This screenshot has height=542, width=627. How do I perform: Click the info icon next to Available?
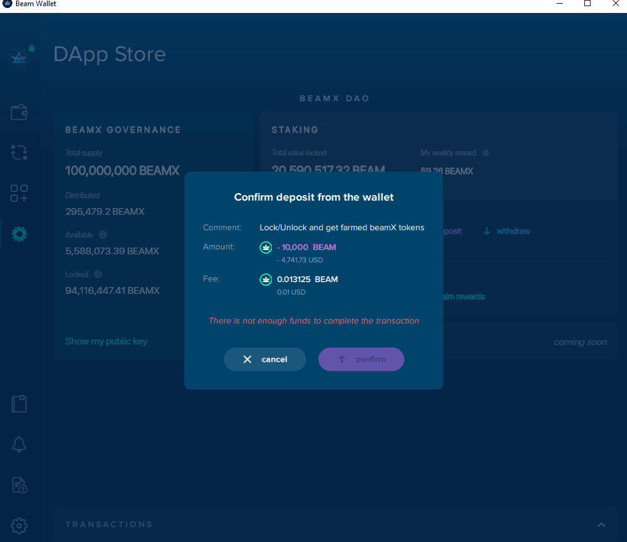(103, 235)
